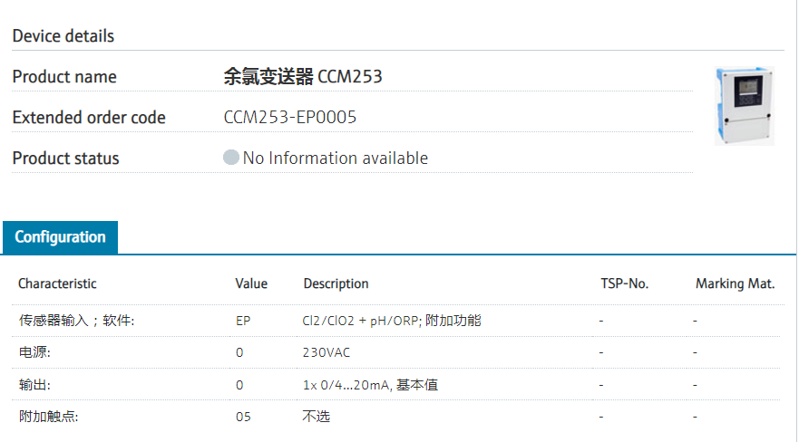This screenshot has height=442, width=799.
Task: Click the No Information available status text
Action: coord(335,158)
